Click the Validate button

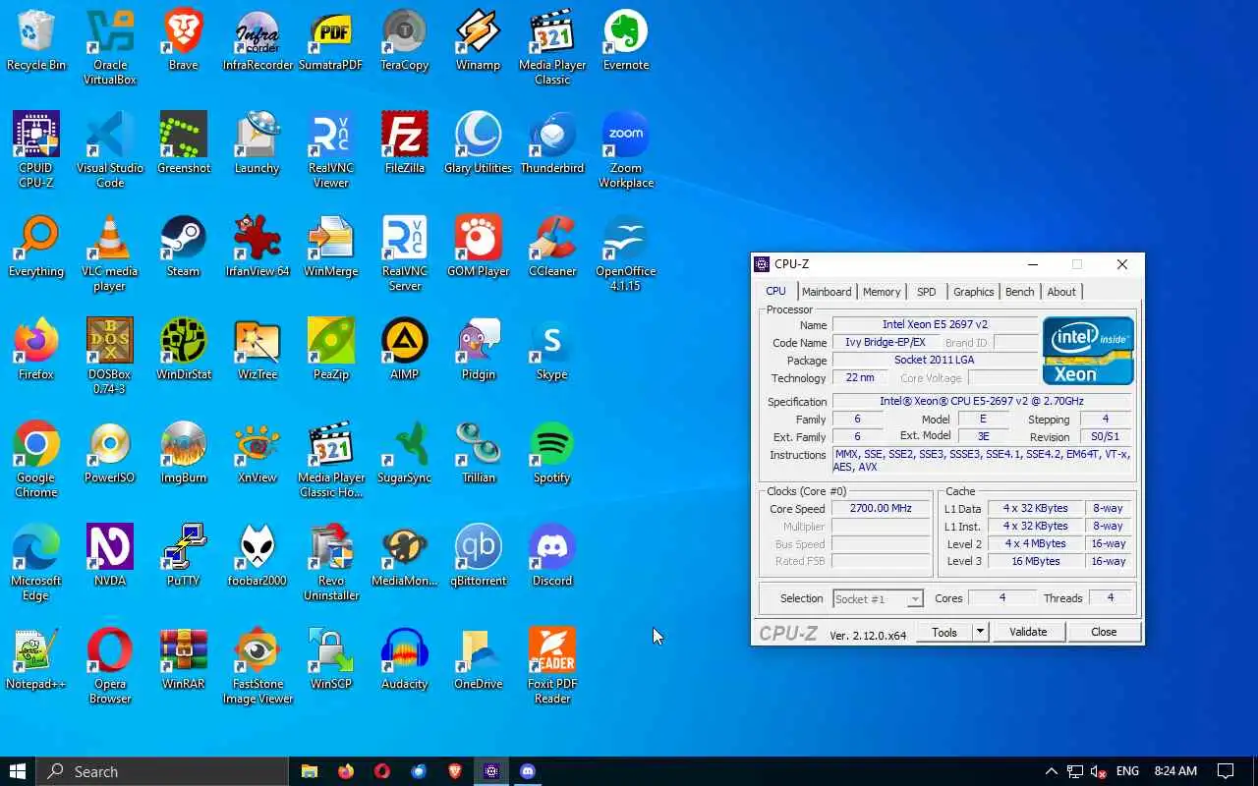[x=1028, y=632]
